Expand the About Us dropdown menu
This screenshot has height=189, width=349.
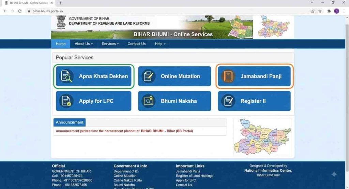tap(84, 44)
